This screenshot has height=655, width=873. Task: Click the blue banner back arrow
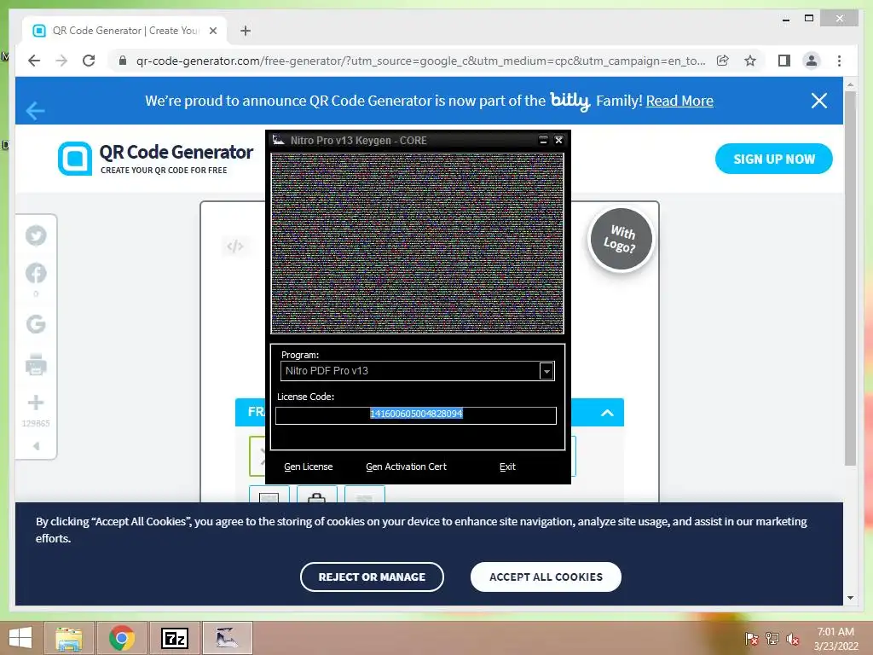point(34,110)
